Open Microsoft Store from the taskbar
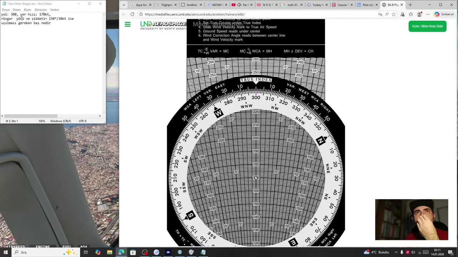458x257 pixels. point(133,252)
